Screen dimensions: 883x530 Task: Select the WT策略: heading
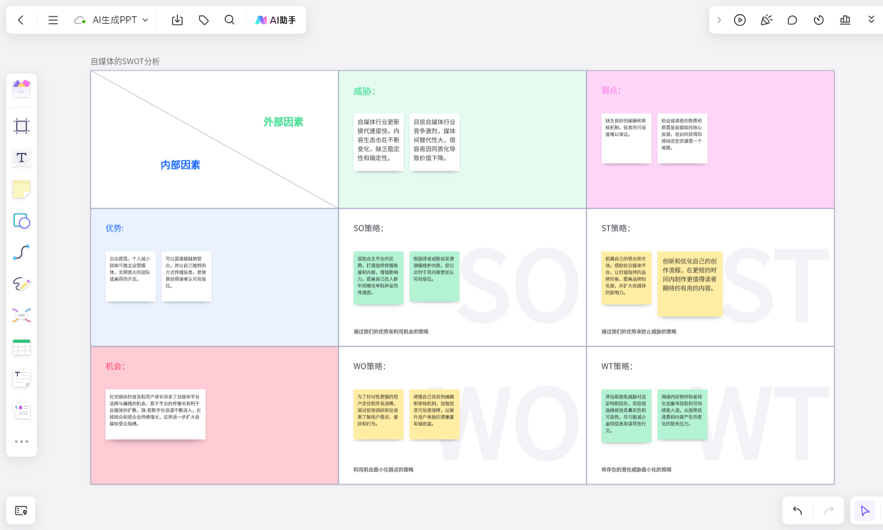[x=617, y=366]
